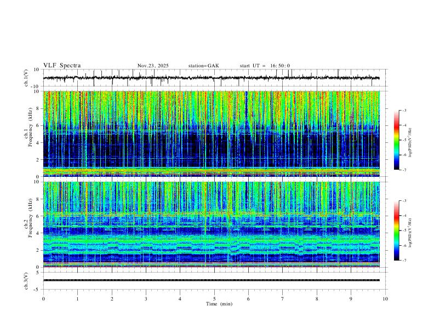434x335 pixels.
Task: Click the "ch.1(V)" waveform axis label
Action: point(26,78)
